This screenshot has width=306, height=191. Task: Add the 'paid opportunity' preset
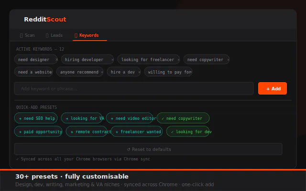38,132
